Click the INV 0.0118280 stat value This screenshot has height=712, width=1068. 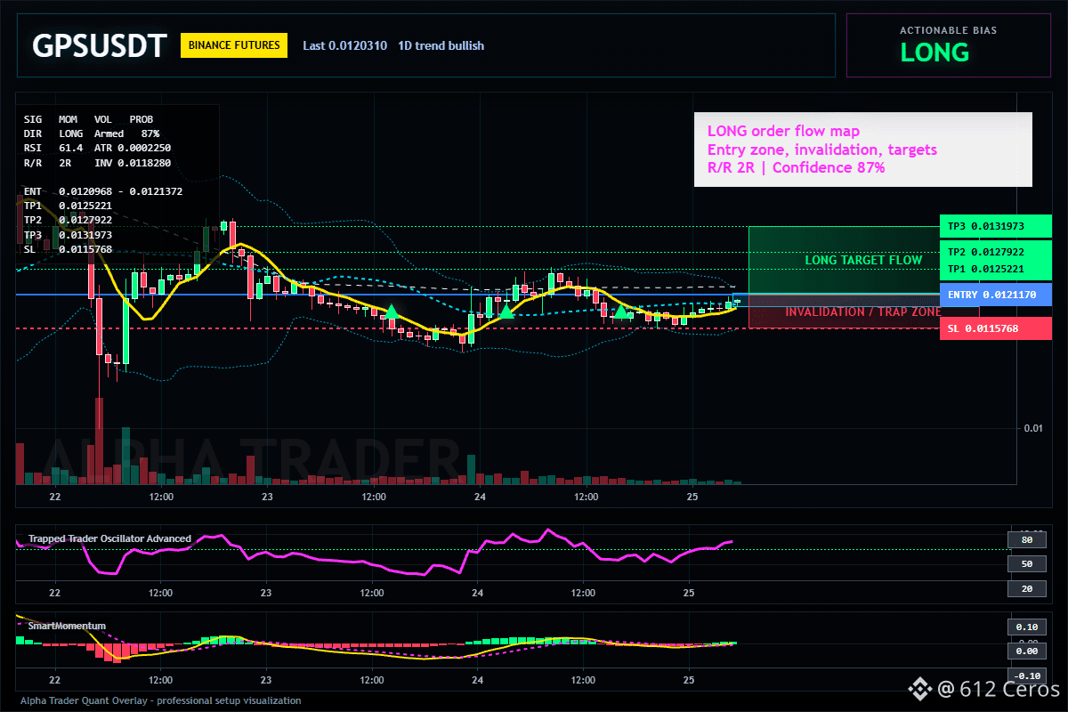(133, 163)
